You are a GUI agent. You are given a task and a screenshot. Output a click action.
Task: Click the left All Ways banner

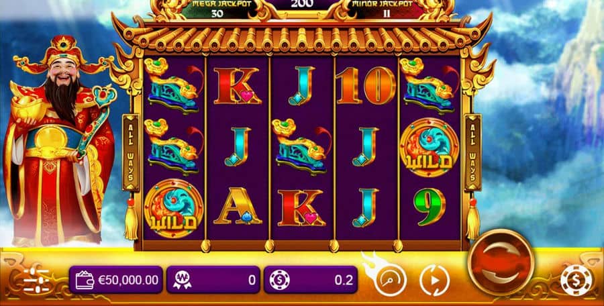131,152
